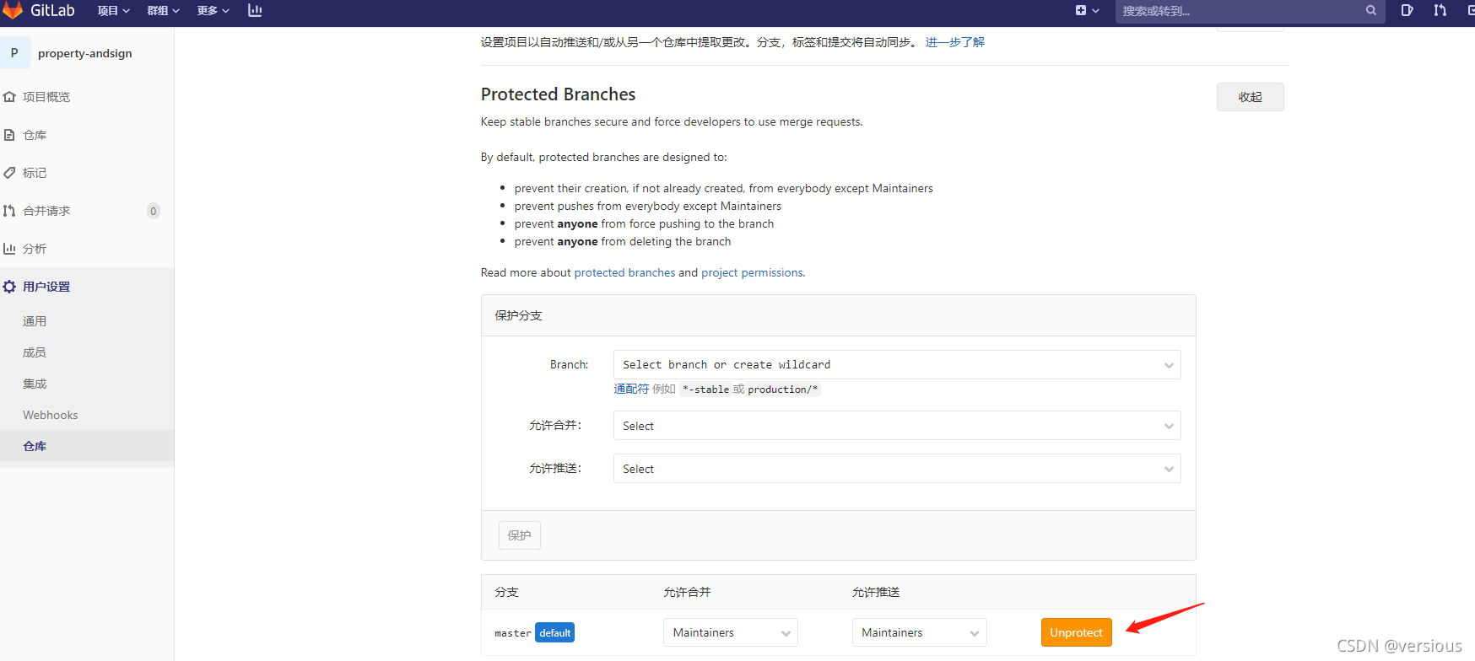Click the project avatar letter P

tap(14, 52)
